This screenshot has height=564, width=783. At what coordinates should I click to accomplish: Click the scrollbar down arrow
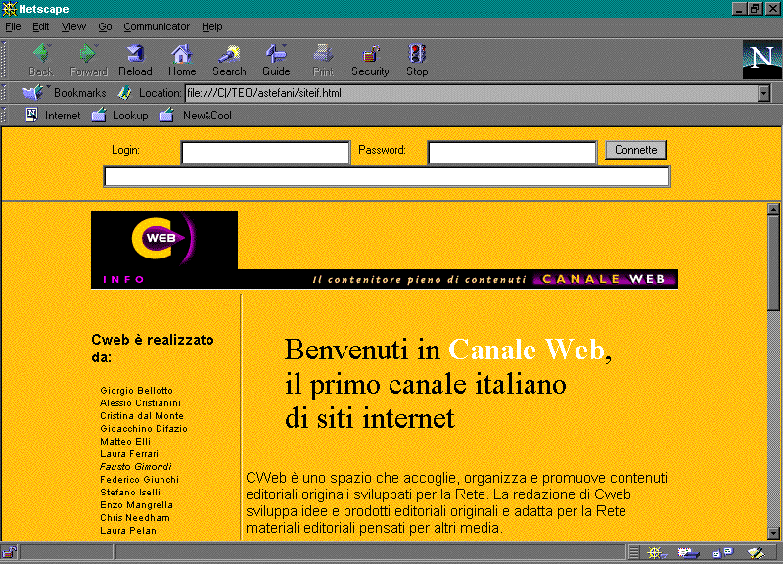[773, 533]
